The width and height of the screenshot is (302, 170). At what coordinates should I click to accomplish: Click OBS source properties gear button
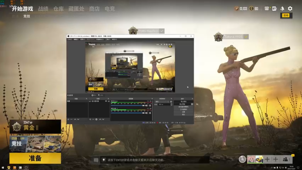coord(94,95)
